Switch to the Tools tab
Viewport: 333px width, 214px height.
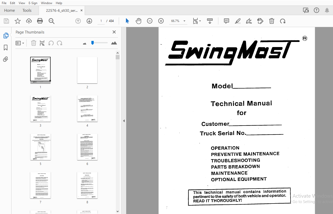pos(27,10)
